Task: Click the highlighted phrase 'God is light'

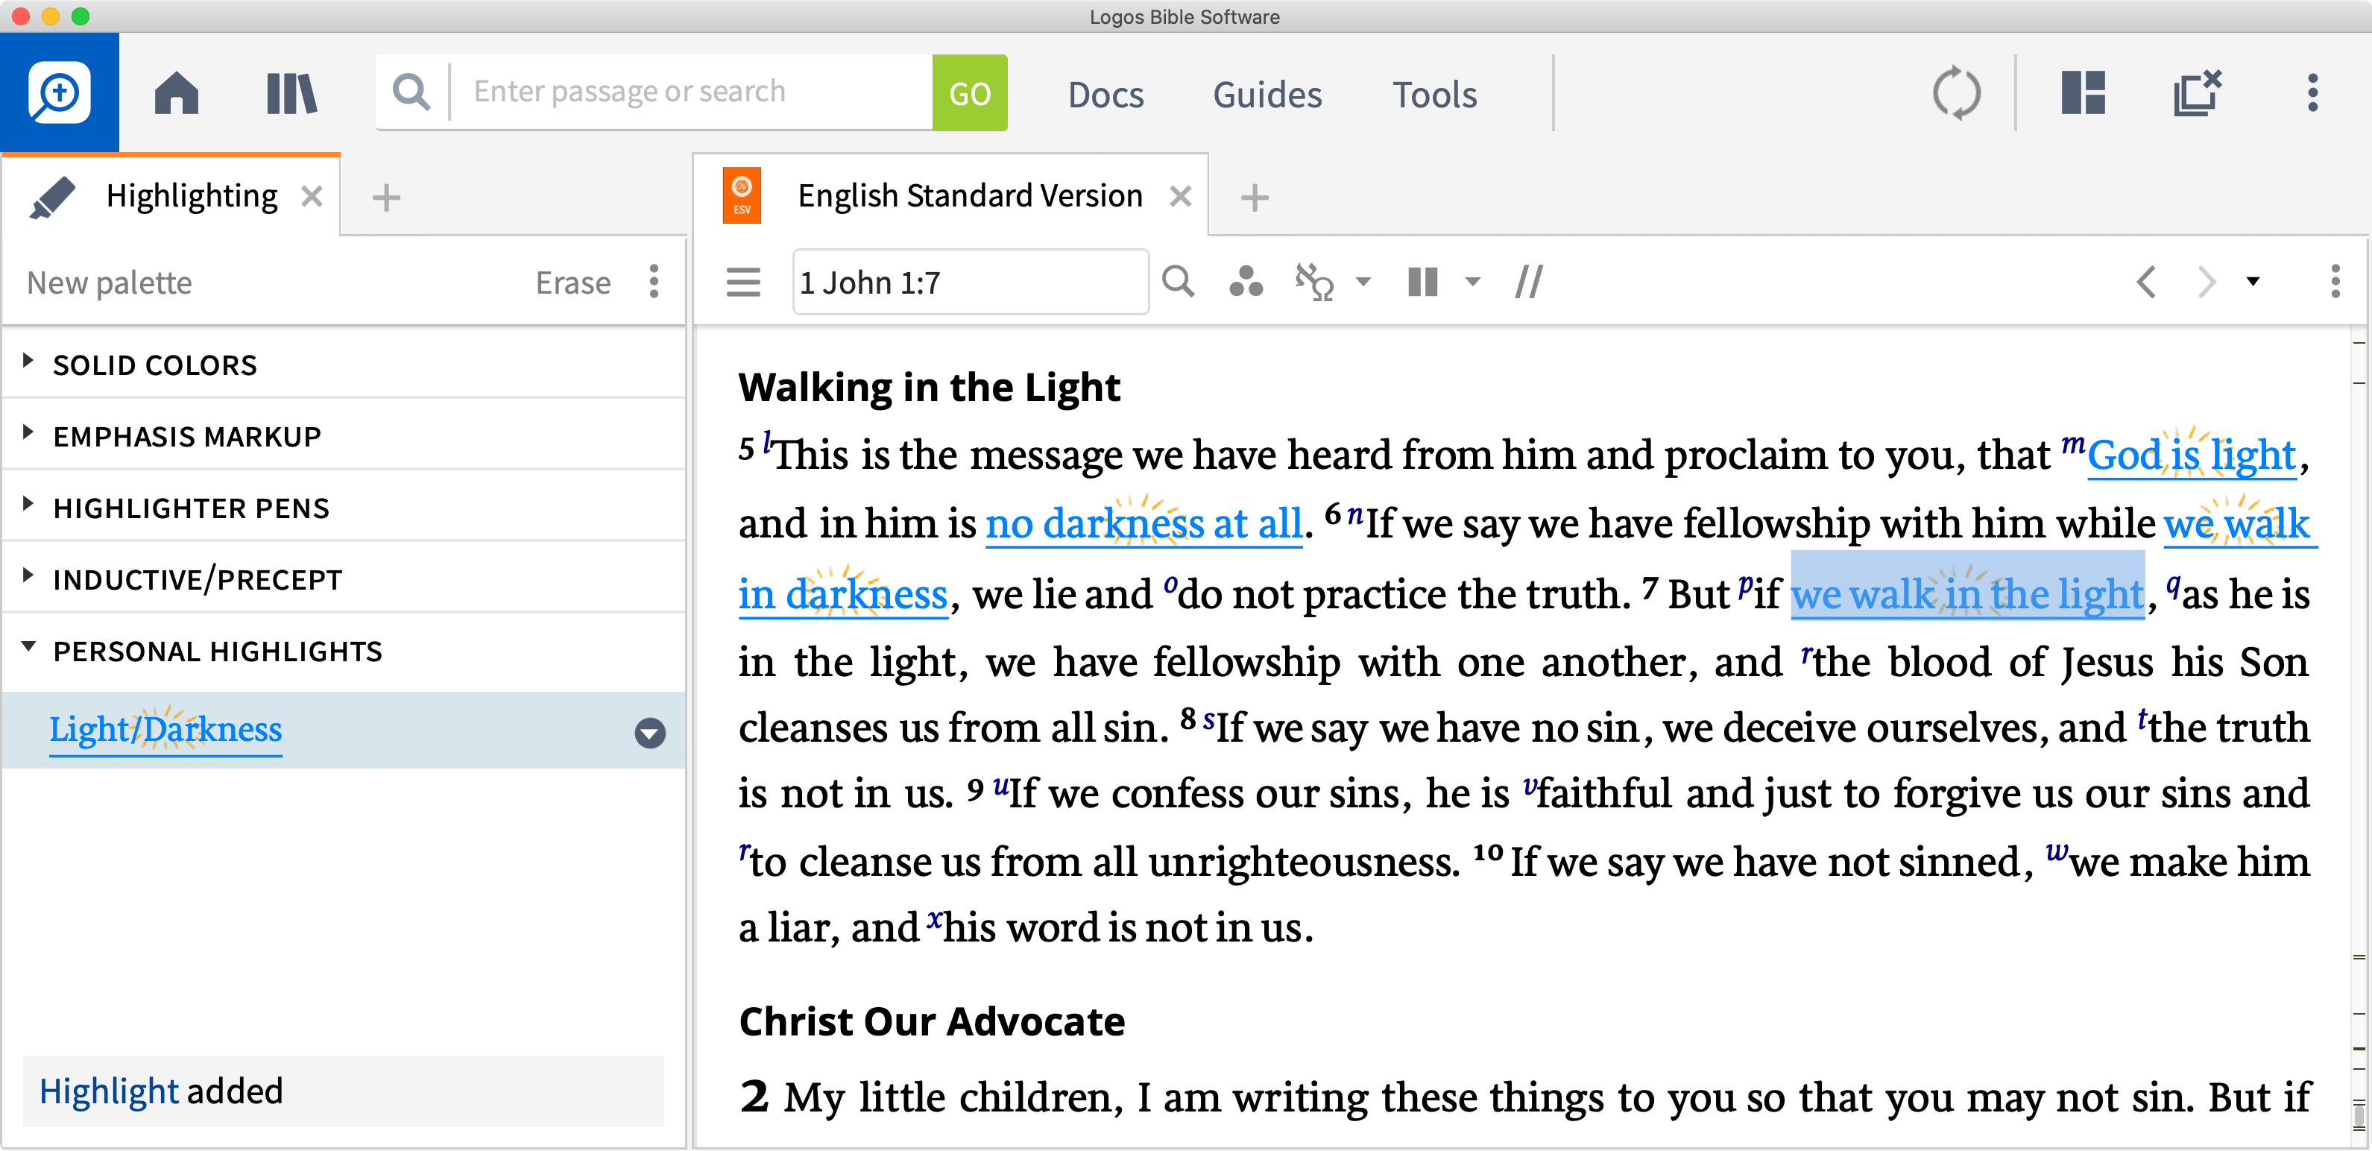Action: point(2192,455)
